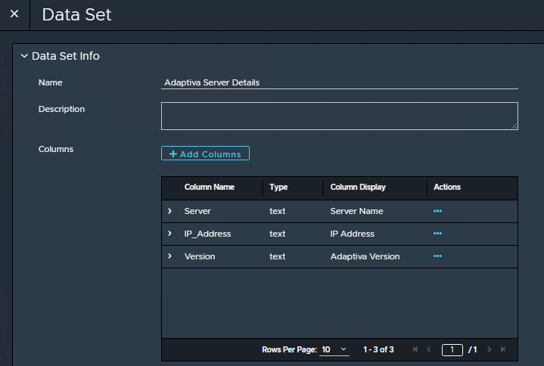Click the 1 - 3 of 3 count
Image resolution: width=544 pixels, height=366 pixels.
click(x=378, y=349)
